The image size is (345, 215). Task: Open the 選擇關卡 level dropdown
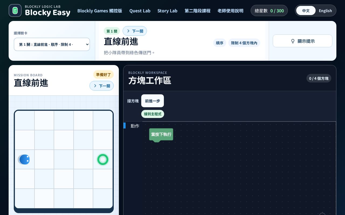[52, 44]
